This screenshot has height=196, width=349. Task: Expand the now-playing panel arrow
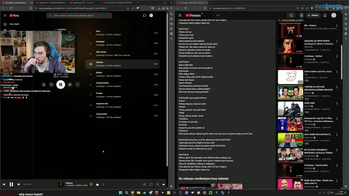[x=164, y=184]
